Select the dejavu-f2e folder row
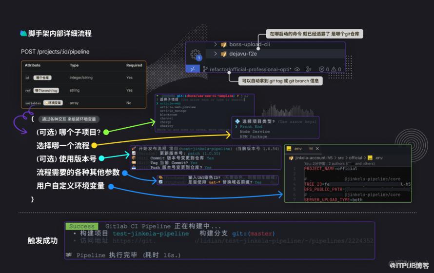The width and height of the screenshot is (434, 273). click(275, 54)
